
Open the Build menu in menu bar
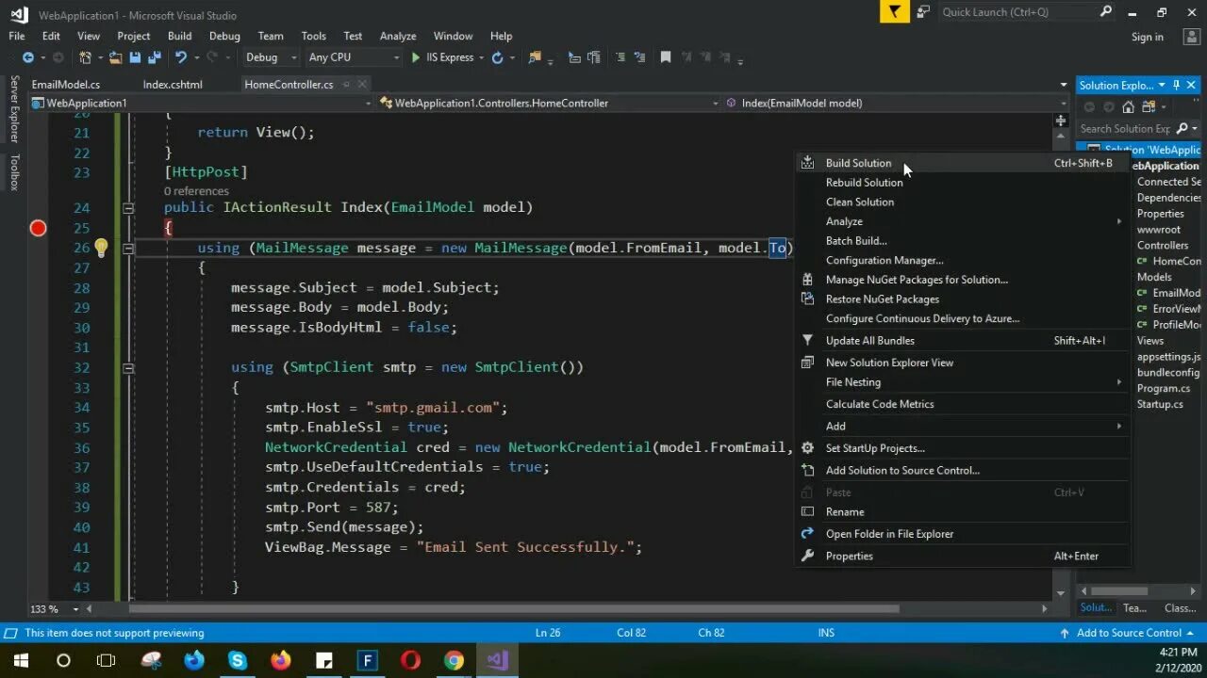179,36
